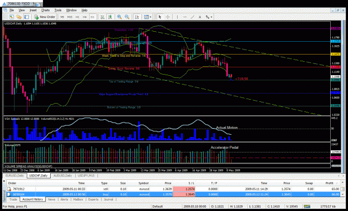
Task: Click the arrows symbol tool icon
Action: point(208,17)
